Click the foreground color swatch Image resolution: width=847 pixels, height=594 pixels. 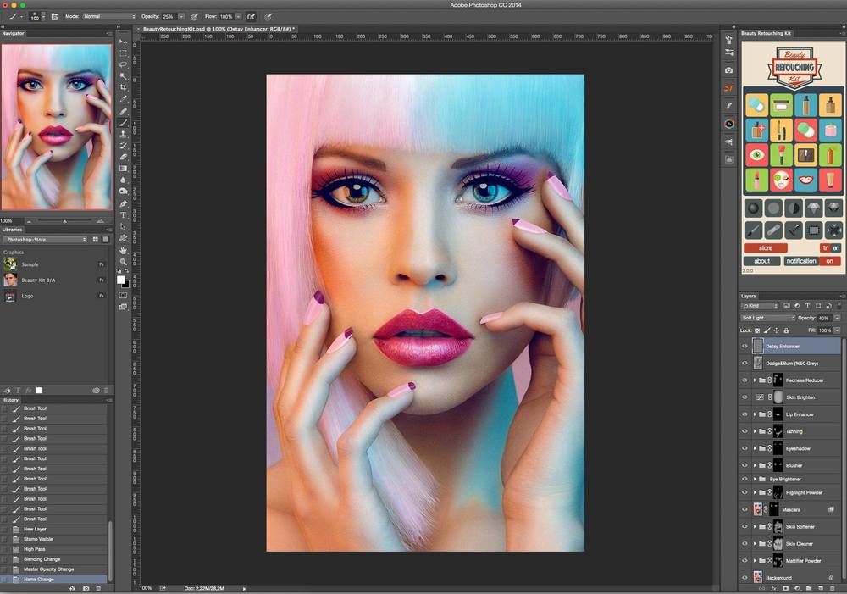tap(121, 278)
